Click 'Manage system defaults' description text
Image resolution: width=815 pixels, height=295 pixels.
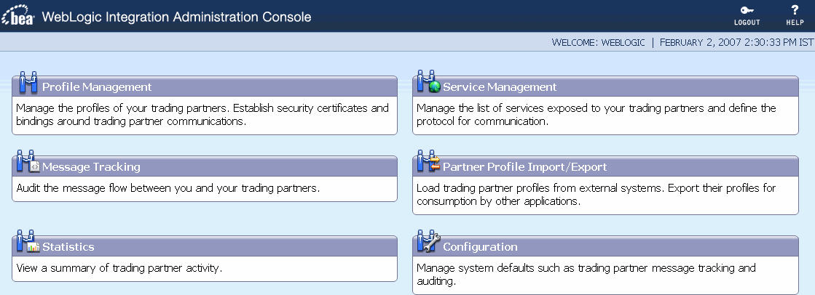point(586,275)
